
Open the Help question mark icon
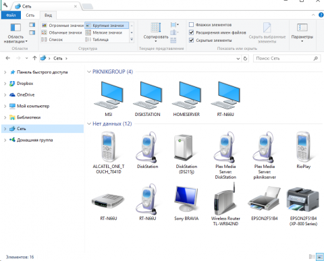pos(321,15)
